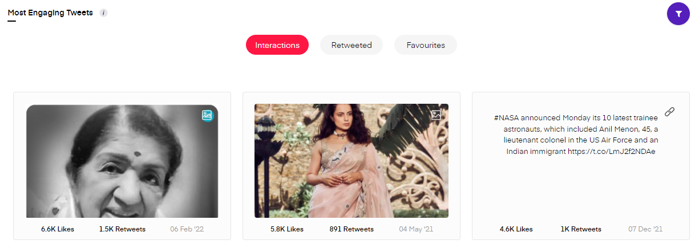Open the t.co link in the NASA tweet

[x=612, y=151]
